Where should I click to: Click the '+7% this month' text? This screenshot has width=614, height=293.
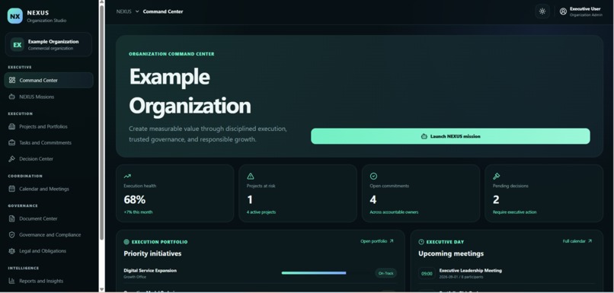click(x=138, y=212)
